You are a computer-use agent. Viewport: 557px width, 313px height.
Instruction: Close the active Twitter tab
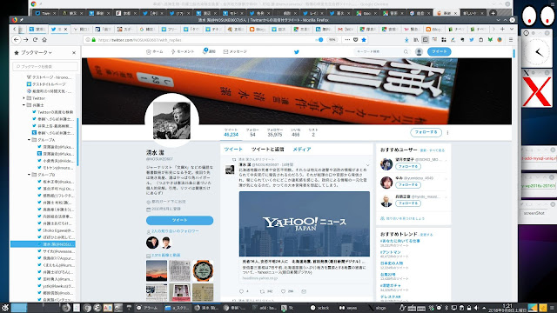pyautogui.click(x=66, y=29)
